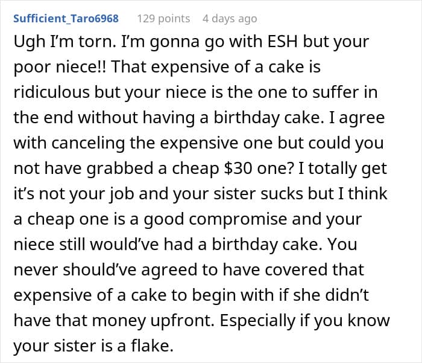This screenshot has width=422, height=363.
Task: Click the word ESH in the comment
Action: (x=282, y=42)
